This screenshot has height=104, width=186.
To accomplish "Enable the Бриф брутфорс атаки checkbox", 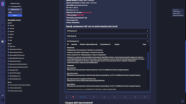I will [8, 76].
